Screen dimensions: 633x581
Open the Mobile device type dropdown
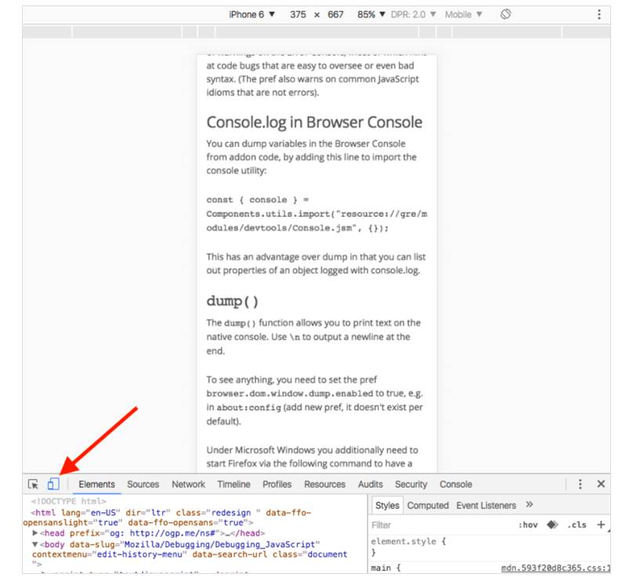coord(464,15)
